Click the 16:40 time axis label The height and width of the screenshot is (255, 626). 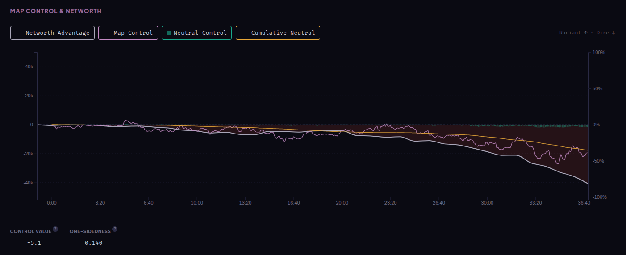294,203
